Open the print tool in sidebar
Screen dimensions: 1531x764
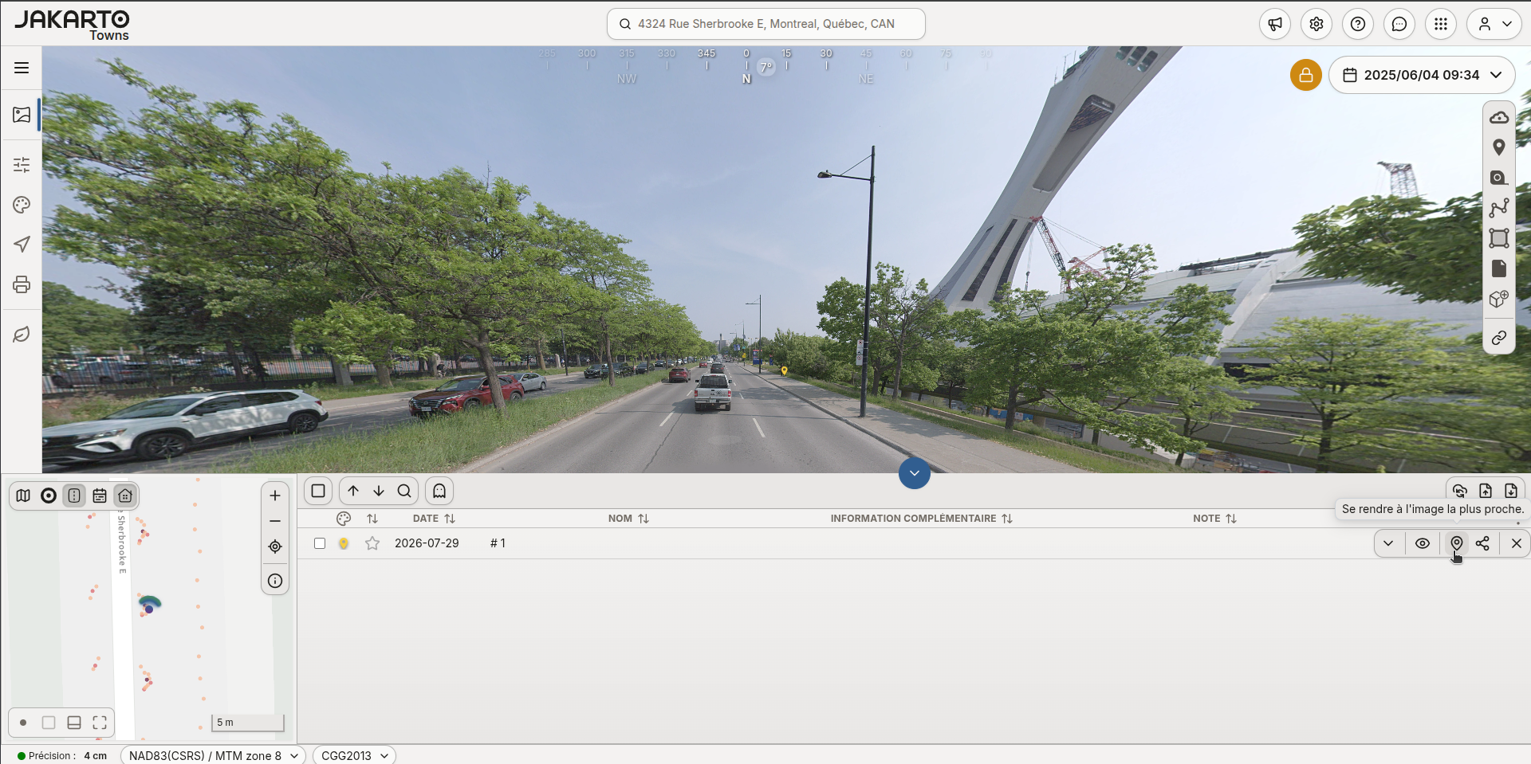click(x=22, y=284)
